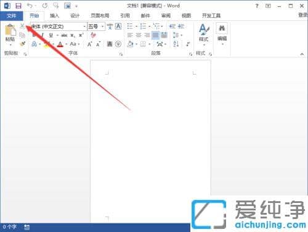The width and height of the screenshot is (308, 232).
Task: Switch to the Review (审阅) tab
Action: click(x=166, y=15)
